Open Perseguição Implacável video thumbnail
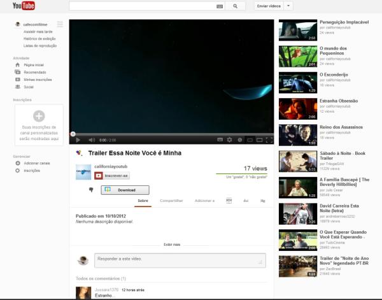The height and width of the screenshot is (300, 382). (298, 30)
